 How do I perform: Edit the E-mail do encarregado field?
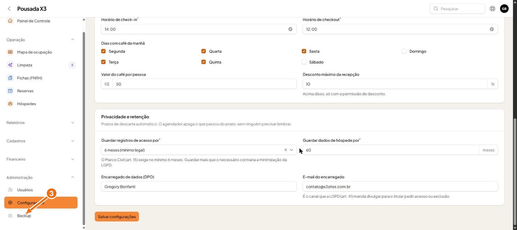400,187
